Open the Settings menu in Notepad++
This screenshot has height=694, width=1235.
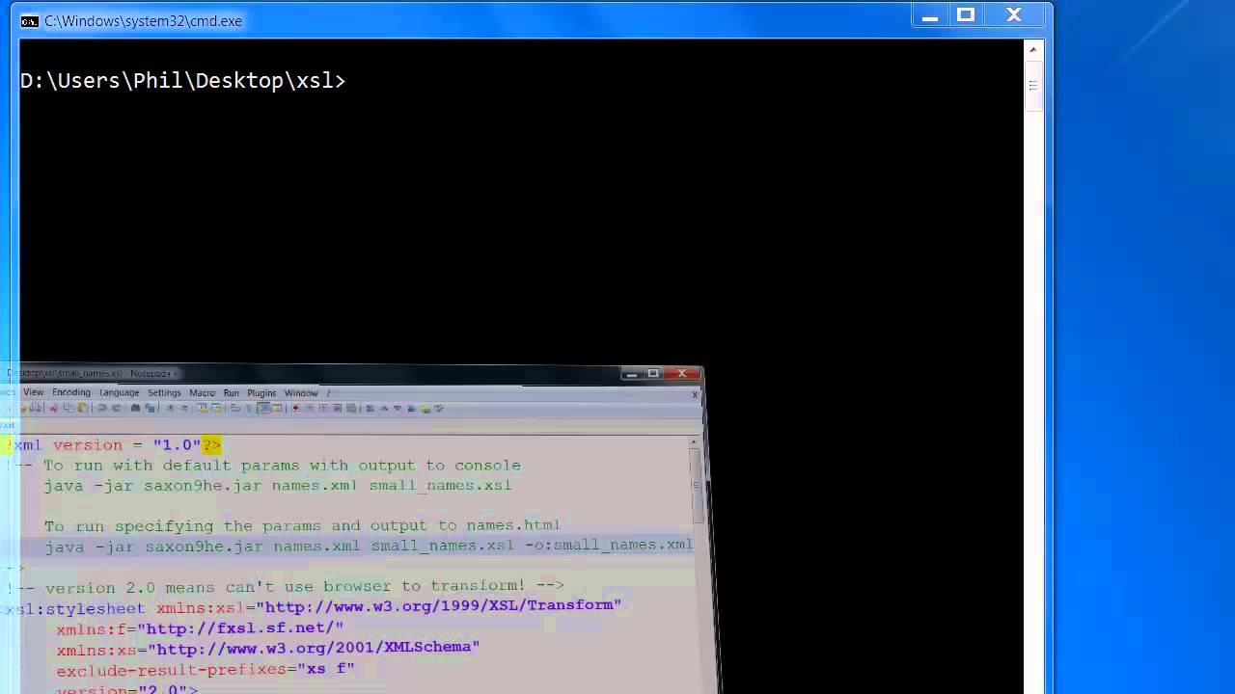[x=164, y=392]
